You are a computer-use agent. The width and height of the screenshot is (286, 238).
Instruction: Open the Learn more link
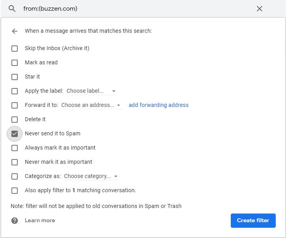(40, 221)
